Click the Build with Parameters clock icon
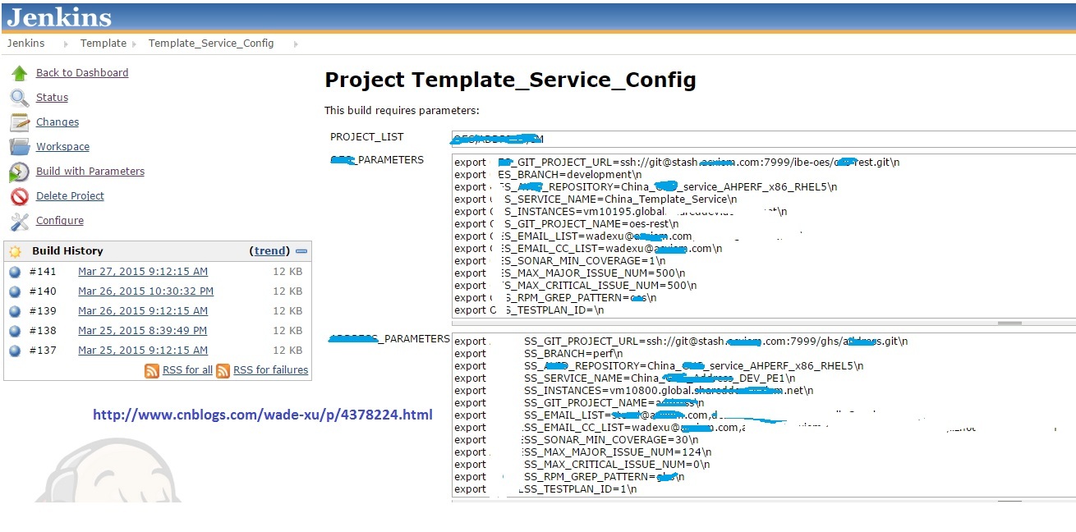Viewport: 1076px width, 532px height. tap(20, 172)
